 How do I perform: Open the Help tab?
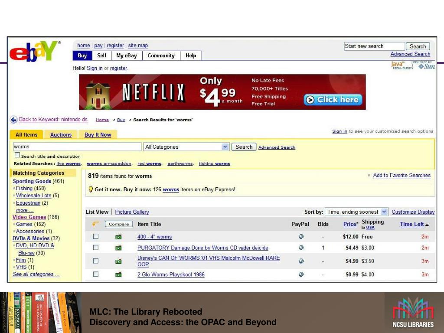(191, 55)
